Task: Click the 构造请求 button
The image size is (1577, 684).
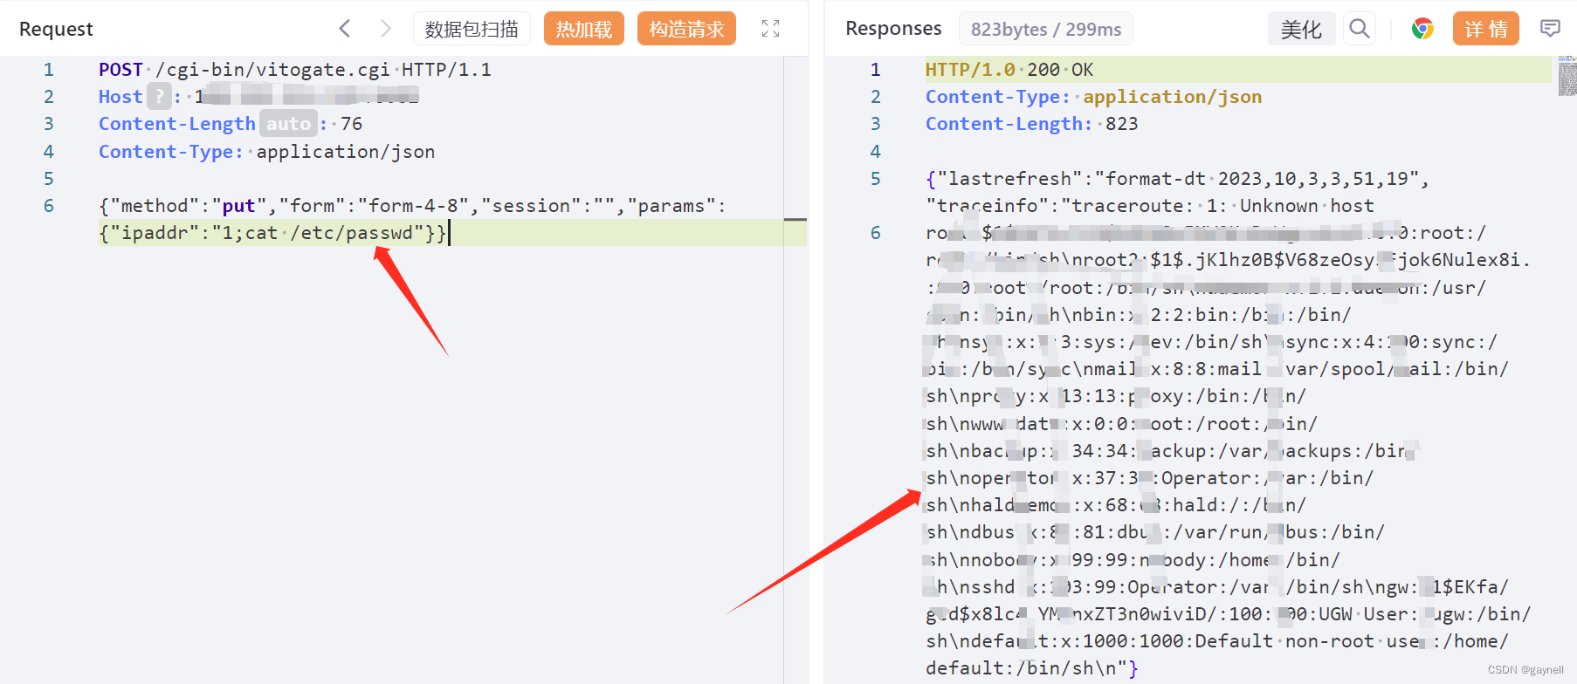Action: (686, 29)
